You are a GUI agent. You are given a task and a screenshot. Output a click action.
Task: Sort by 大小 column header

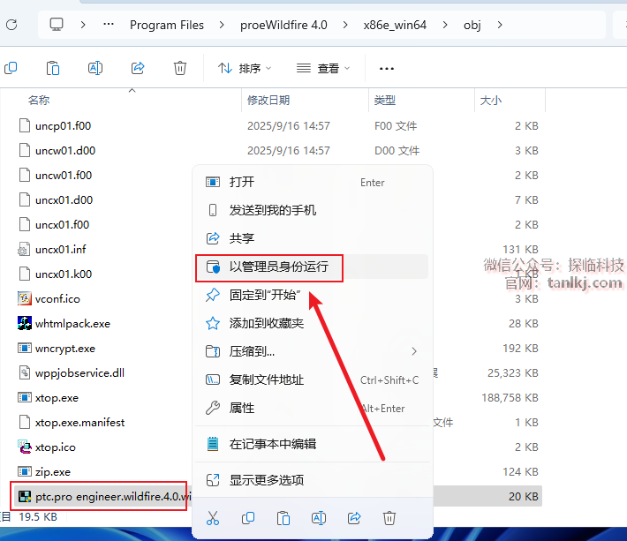(491, 100)
